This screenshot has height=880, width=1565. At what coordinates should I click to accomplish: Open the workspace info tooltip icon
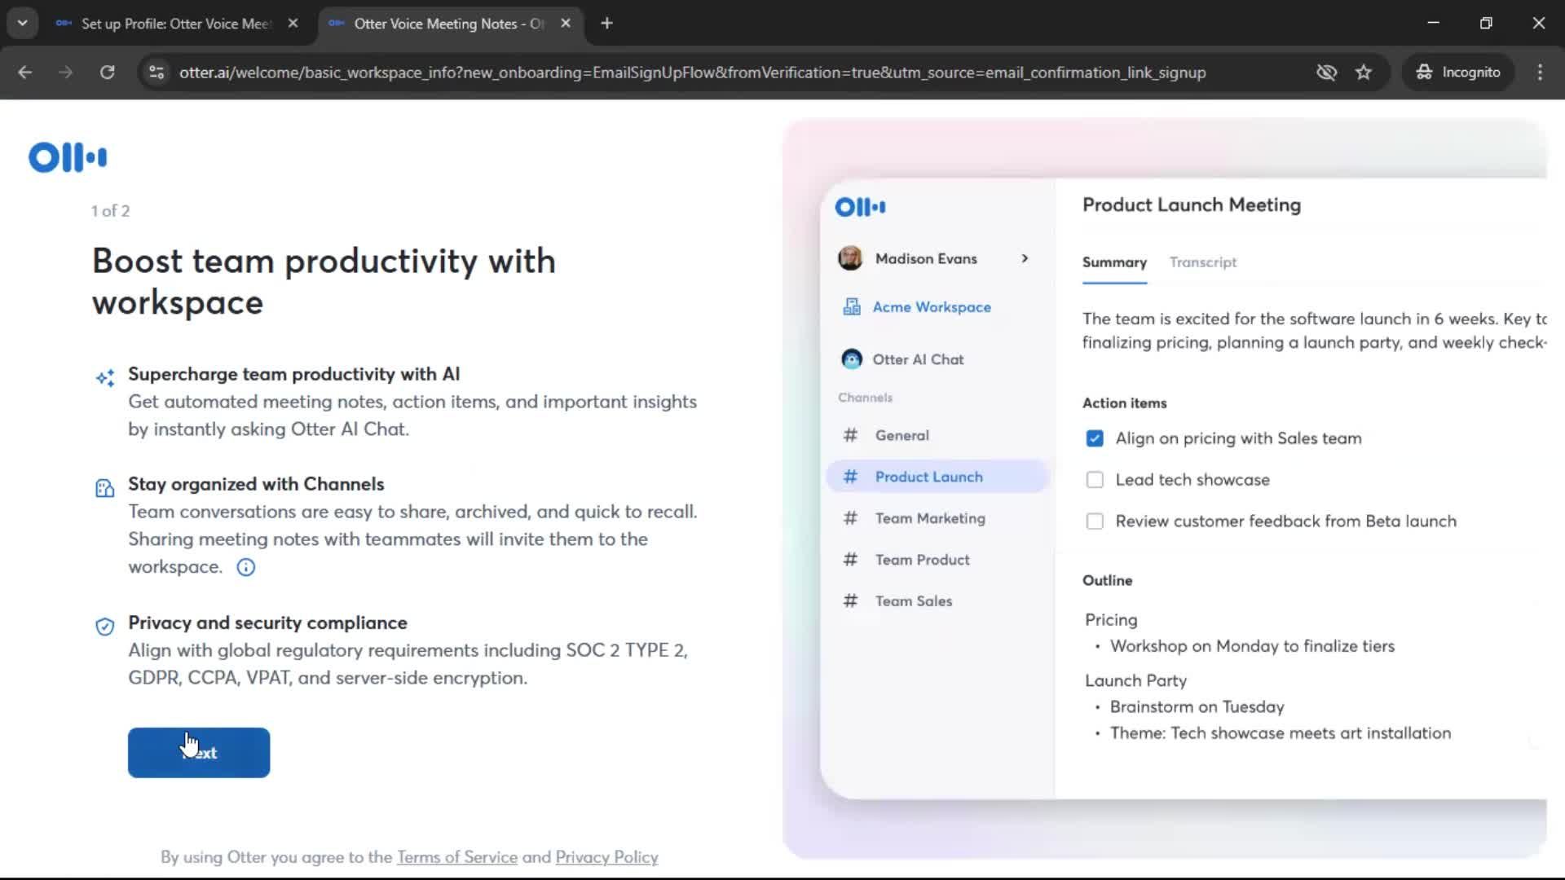point(245,567)
